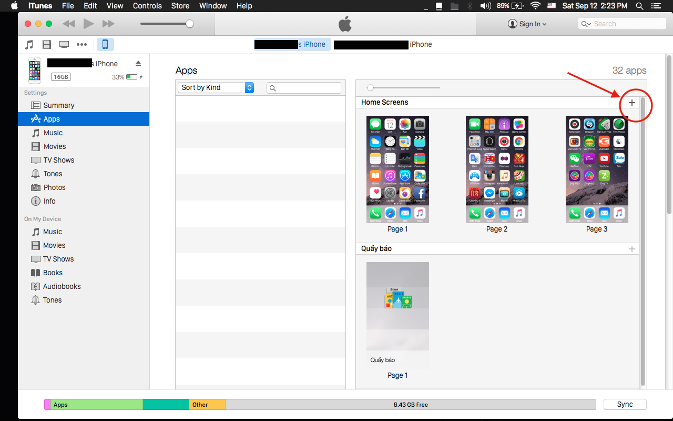673x421 pixels.
Task: Open the View menu
Action: (x=115, y=6)
